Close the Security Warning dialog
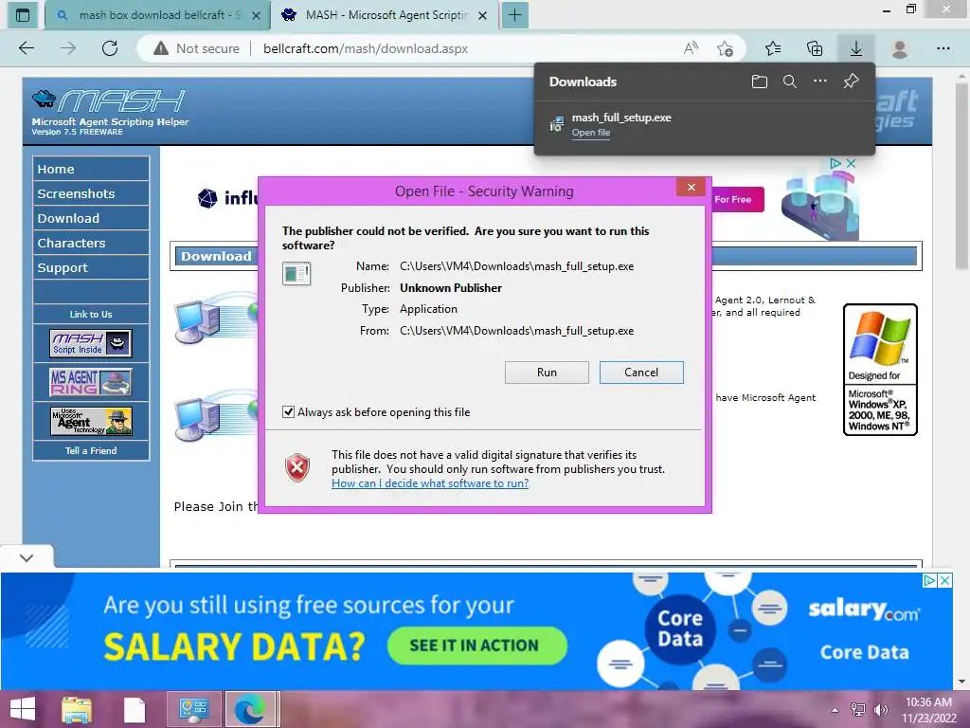The height and width of the screenshot is (728, 970). [691, 187]
